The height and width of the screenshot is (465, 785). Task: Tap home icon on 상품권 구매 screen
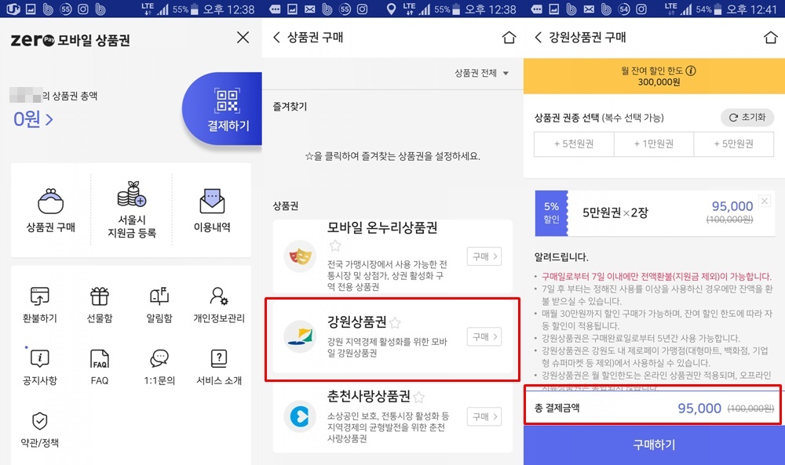[x=509, y=37]
